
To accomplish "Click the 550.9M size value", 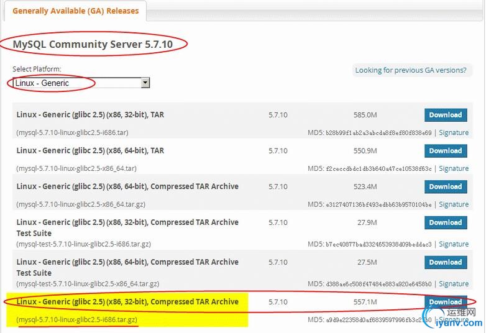I will (365, 151).
